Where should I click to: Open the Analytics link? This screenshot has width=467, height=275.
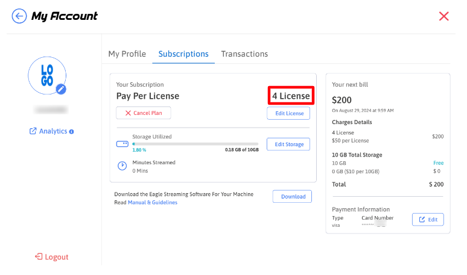(x=48, y=131)
